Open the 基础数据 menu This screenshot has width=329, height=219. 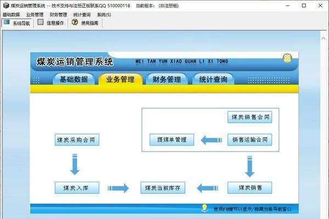coord(11,15)
